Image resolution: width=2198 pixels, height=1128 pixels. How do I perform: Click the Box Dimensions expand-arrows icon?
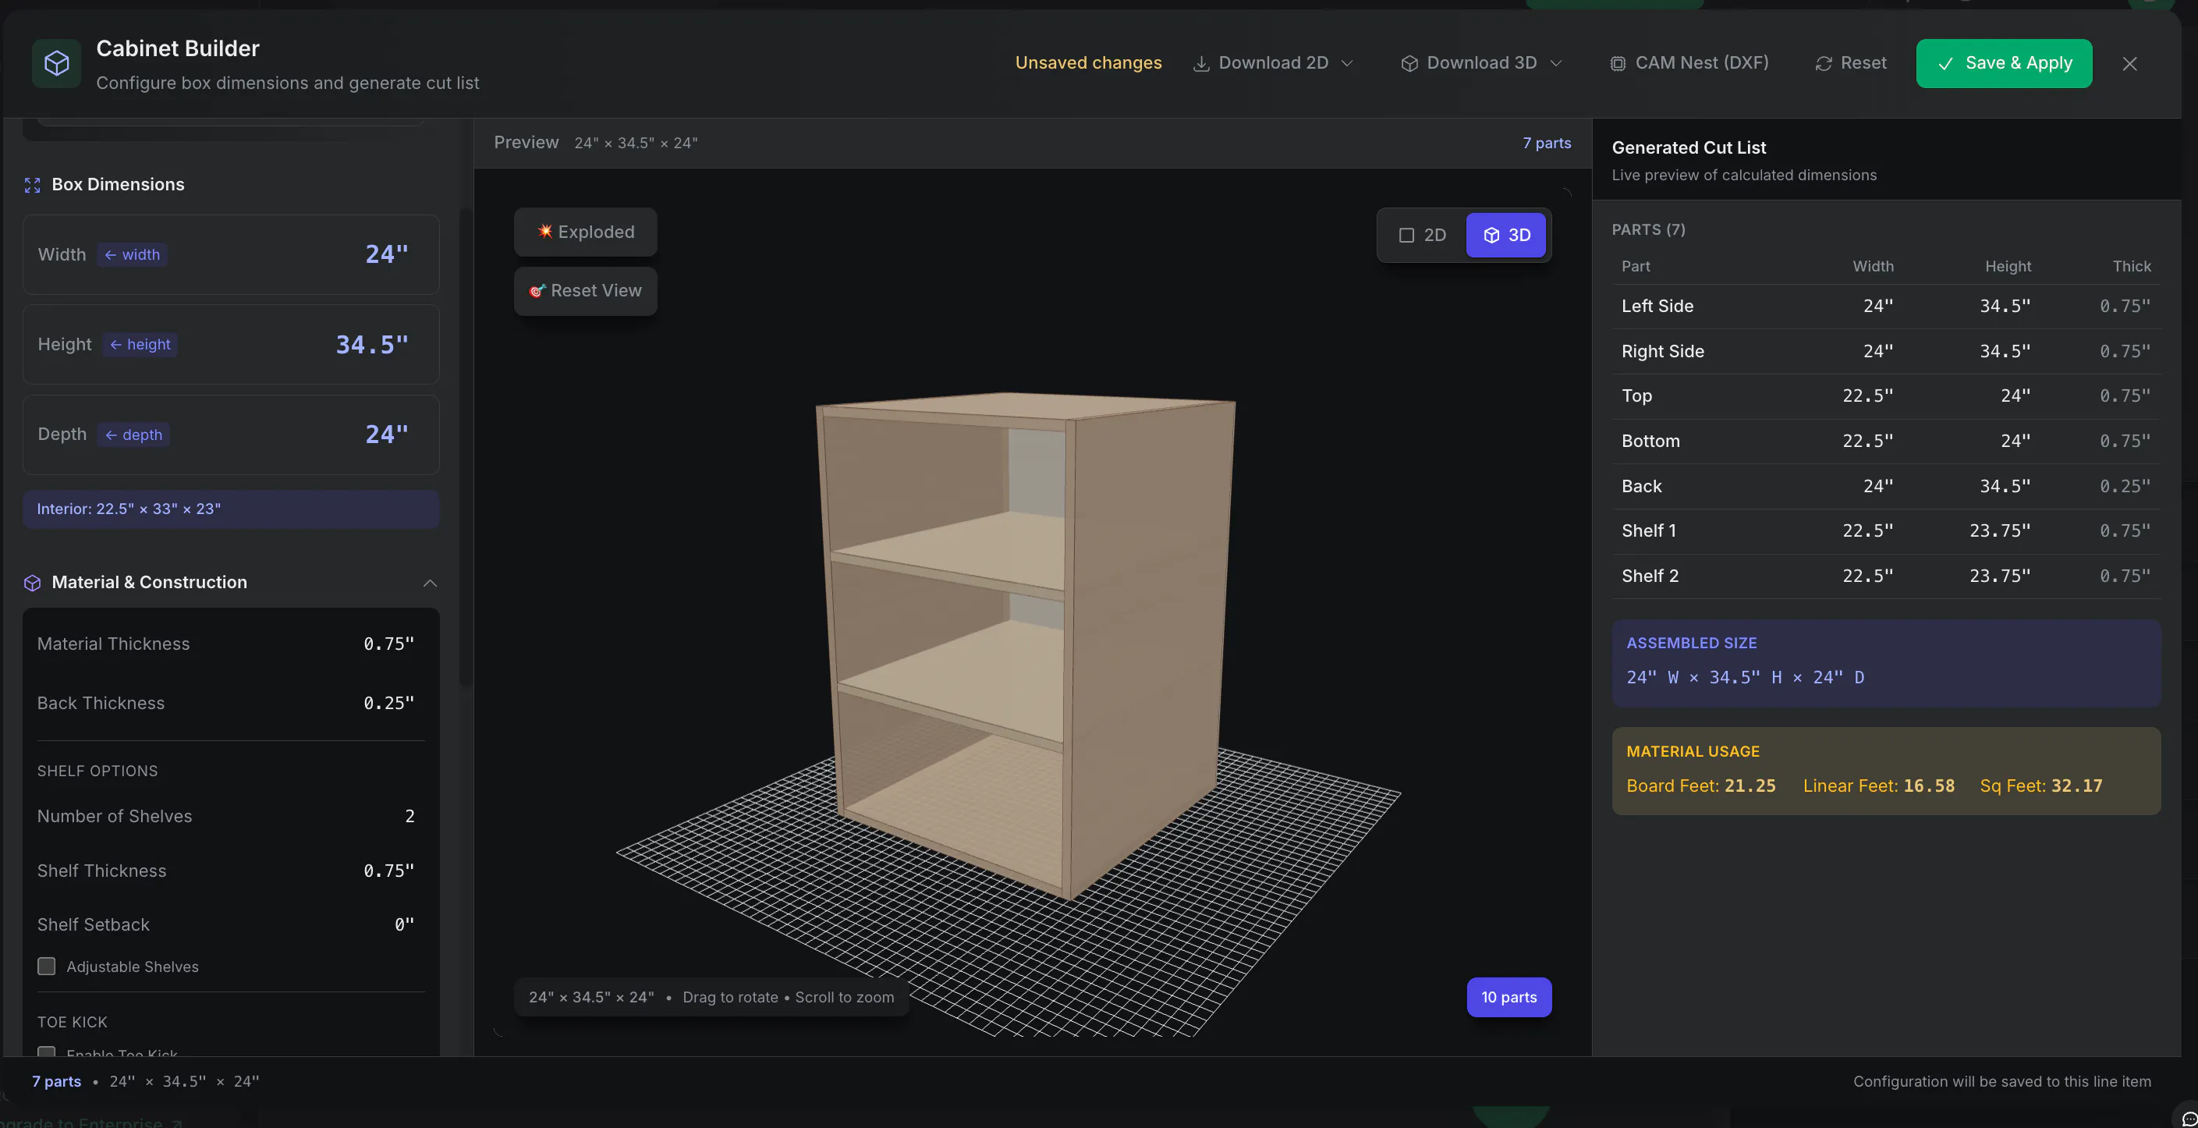pos(33,185)
